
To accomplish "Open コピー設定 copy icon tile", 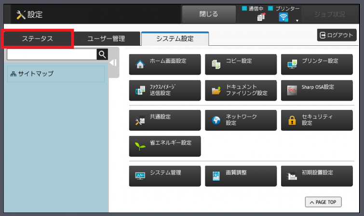I will [241, 64].
